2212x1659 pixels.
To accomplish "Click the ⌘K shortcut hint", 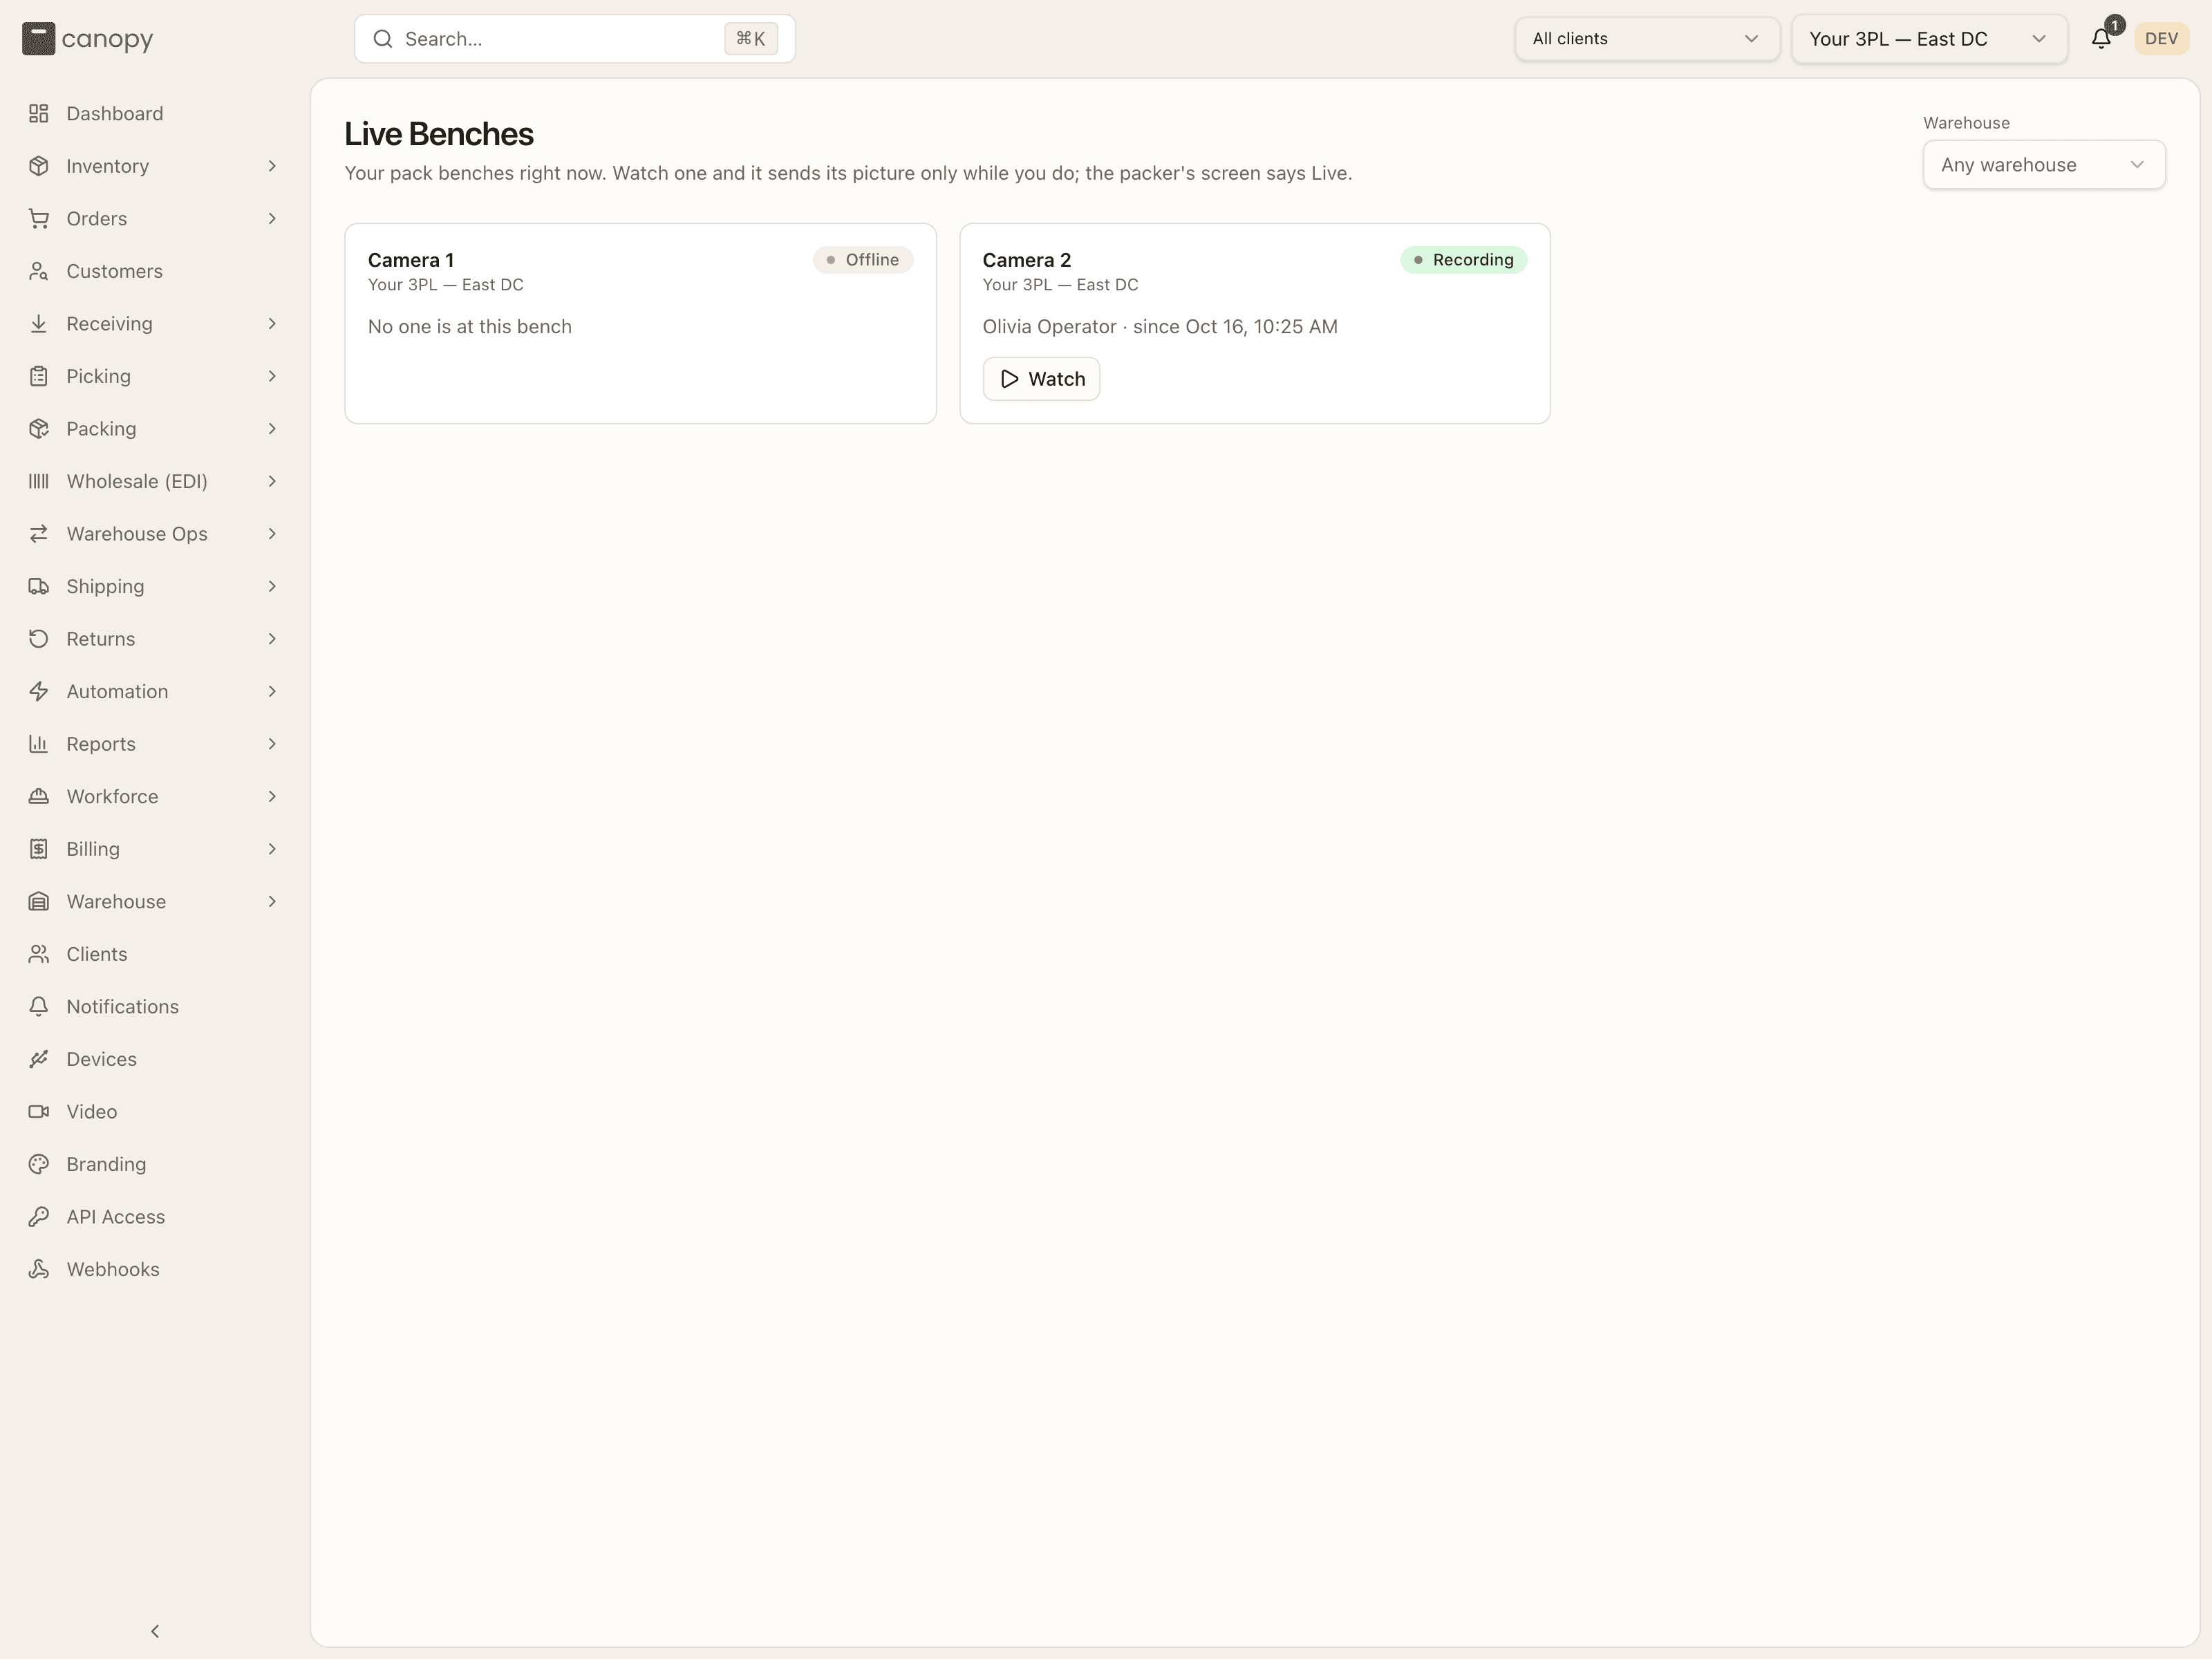I will [x=750, y=39].
